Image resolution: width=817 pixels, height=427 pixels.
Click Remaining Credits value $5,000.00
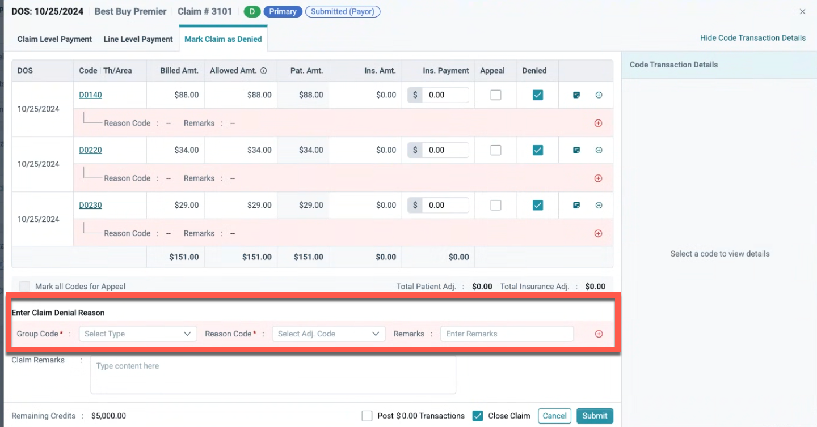click(x=108, y=416)
